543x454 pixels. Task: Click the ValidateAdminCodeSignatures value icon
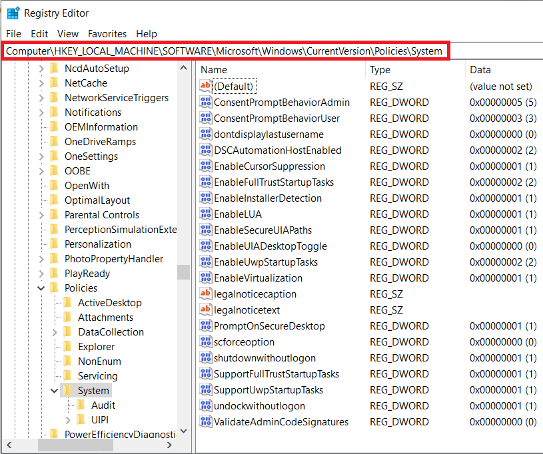click(x=205, y=422)
